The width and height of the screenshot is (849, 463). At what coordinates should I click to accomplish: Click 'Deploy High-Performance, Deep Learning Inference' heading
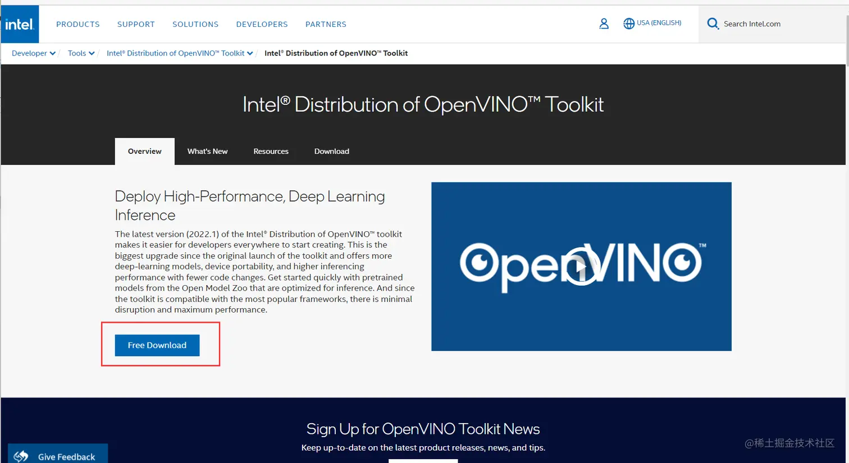pyautogui.click(x=250, y=205)
